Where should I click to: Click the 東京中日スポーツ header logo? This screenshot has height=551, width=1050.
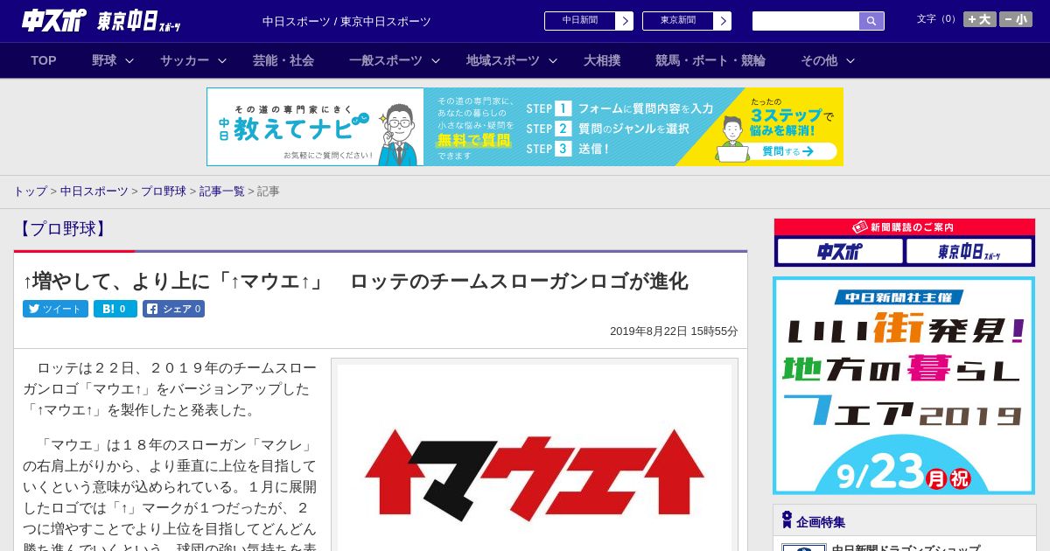click(x=139, y=21)
